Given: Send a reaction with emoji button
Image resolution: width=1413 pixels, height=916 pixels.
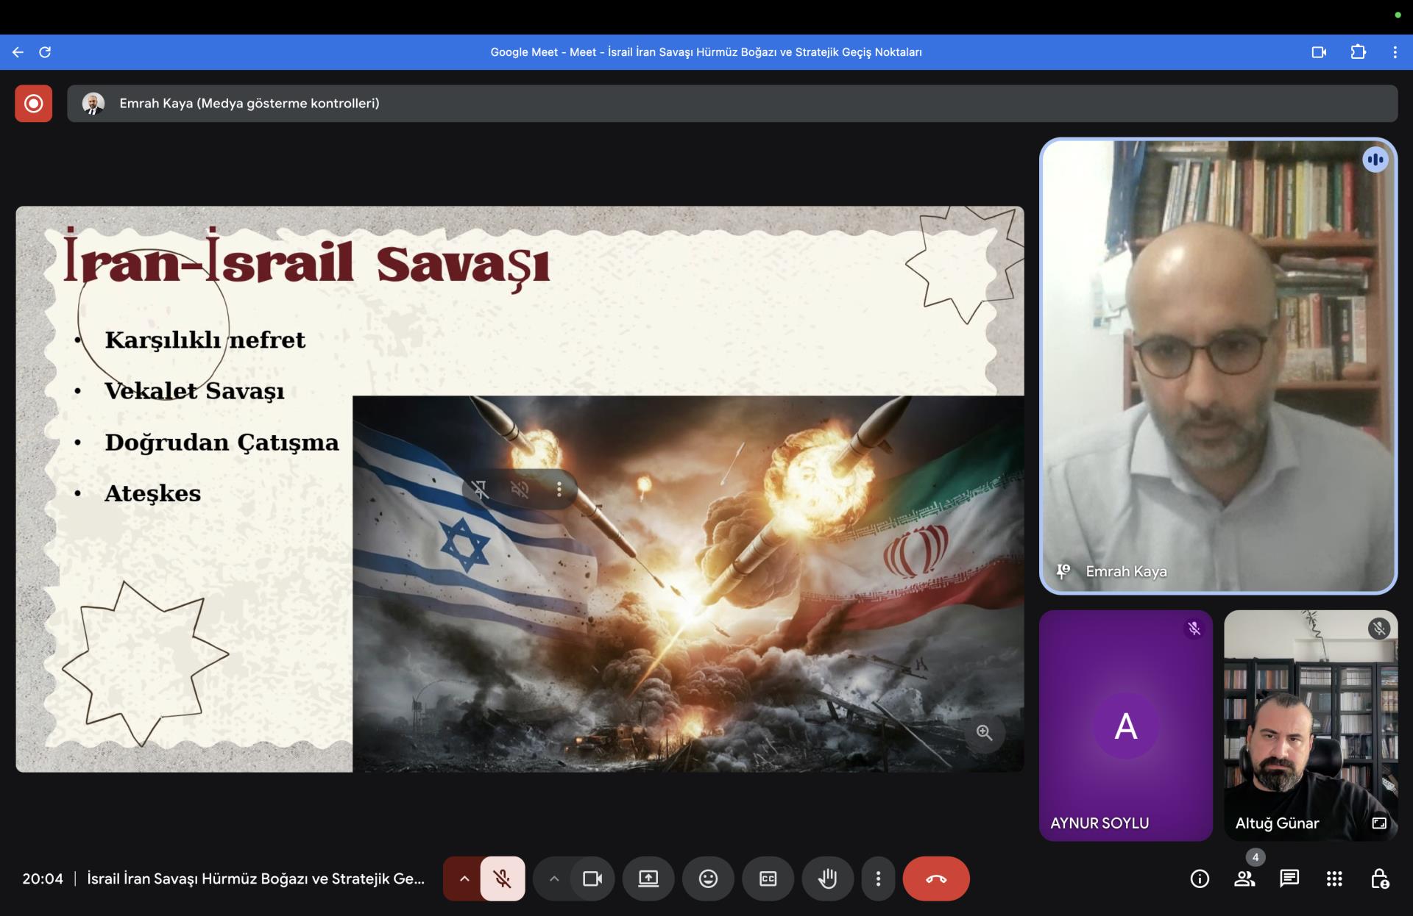Looking at the screenshot, I should (x=708, y=879).
